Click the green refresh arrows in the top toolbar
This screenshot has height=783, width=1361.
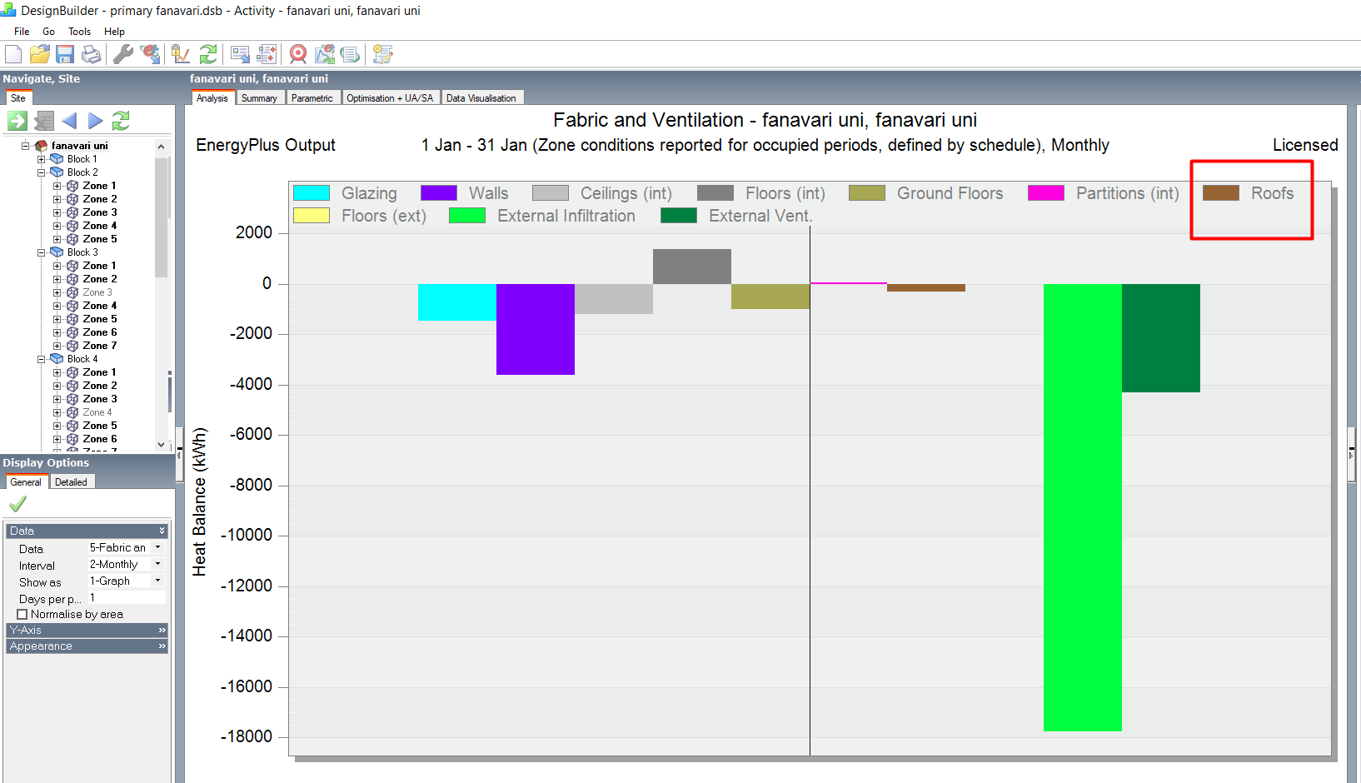pyautogui.click(x=208, y=54)
